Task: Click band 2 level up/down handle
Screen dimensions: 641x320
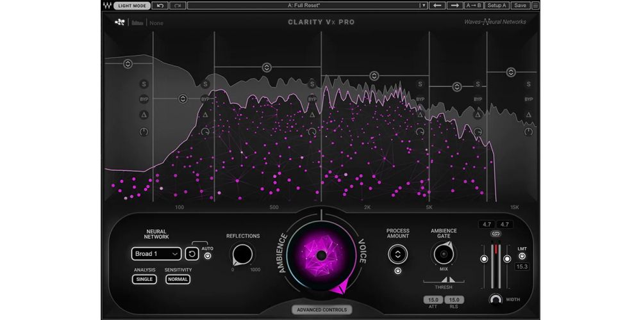Action: 183,99
